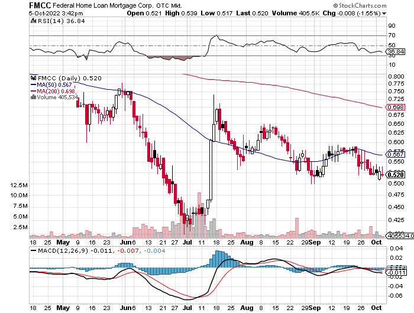
Task: Click the Chg -0.008 (-1.55%) value
Action: point(352,13)
